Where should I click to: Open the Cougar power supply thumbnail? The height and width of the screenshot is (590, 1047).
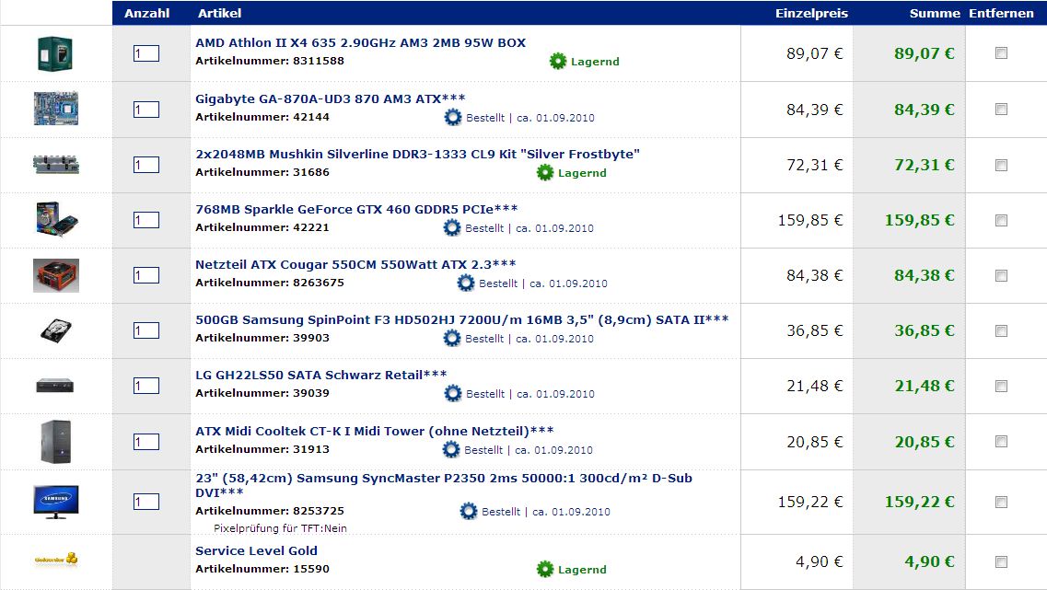56,275
